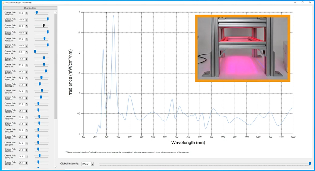The width and height of the screenshot is (315, 171).
Task: Click the channel list scroll-down arrow
Action: point(56,167)
